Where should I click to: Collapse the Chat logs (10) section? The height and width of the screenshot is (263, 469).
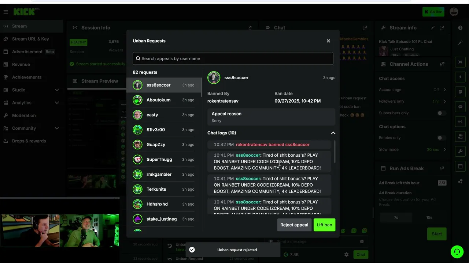click(333, 133)
